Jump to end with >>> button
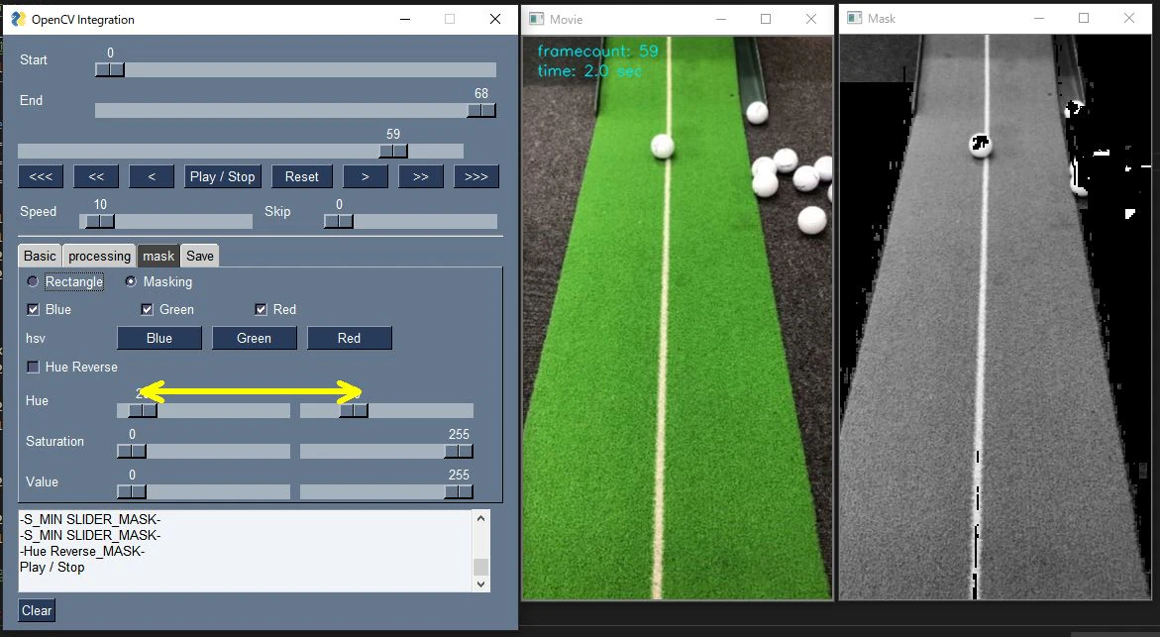This screenshot has width=1160, height=637. [475, 176]
